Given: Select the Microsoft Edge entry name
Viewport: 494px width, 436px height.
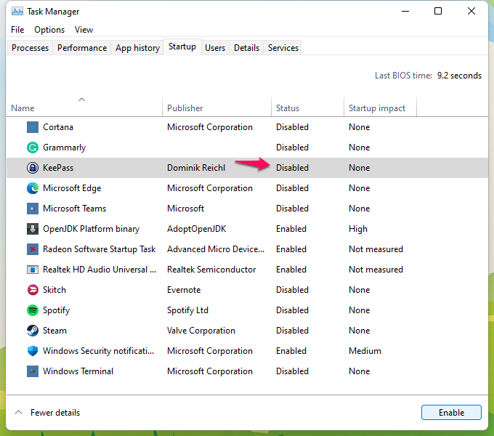Looking at the screenshot, I should (x=72, y=188).
